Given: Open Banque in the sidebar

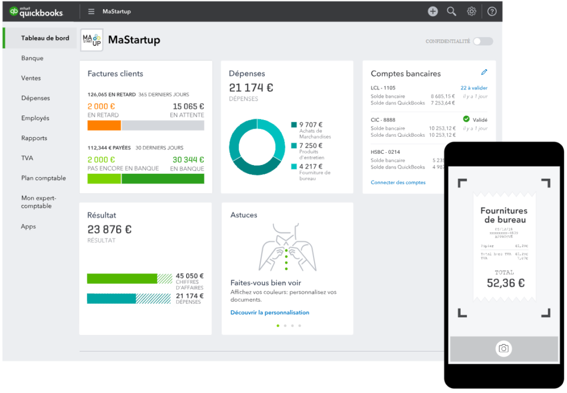Looking at the screenshot, I should 32,58.
